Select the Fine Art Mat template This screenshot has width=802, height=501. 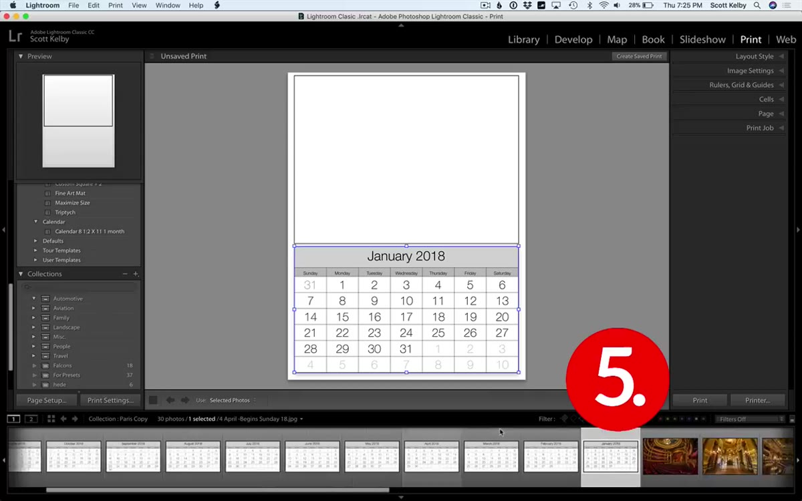[70, 193]
